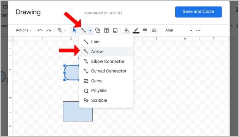Open the zoom level dropdown arrow
The height and width of the screenshot is (137, 239).
(x=65, y=31)
